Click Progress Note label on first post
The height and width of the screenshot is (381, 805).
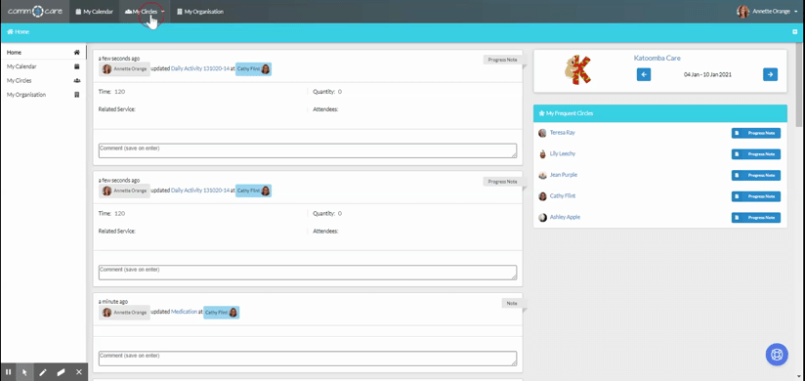click(x=502, y=60)
